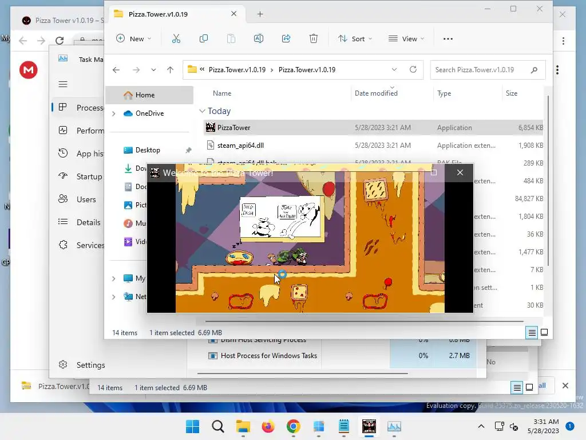
Task: Switch Explorer to large thumbnails view icon
Action: click(x=544, y=332)
